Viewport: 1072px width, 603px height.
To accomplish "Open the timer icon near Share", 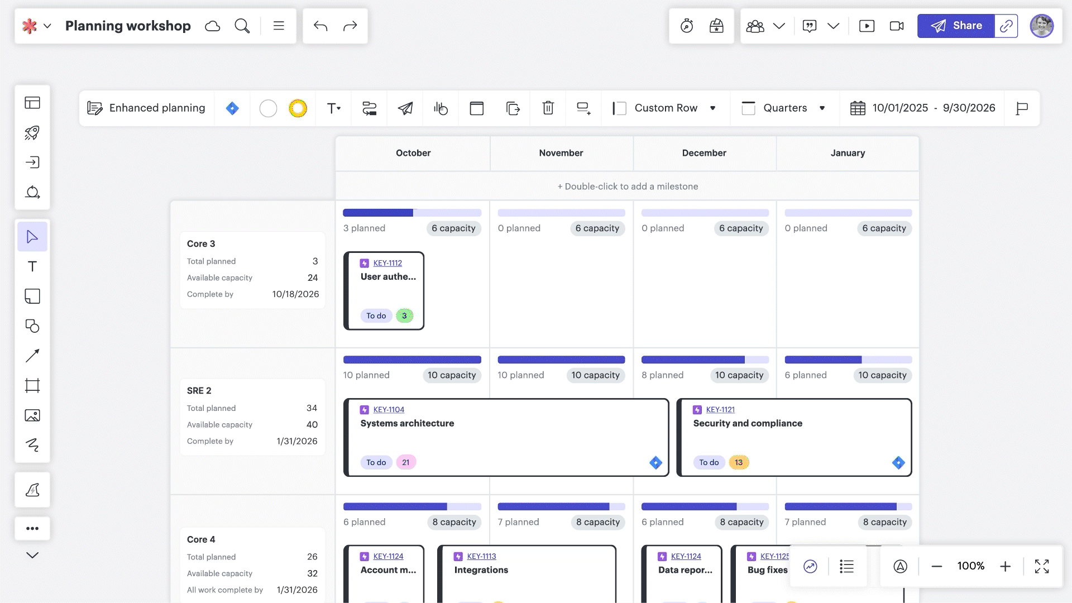I will pyautogui.click(x=687, y=26).
